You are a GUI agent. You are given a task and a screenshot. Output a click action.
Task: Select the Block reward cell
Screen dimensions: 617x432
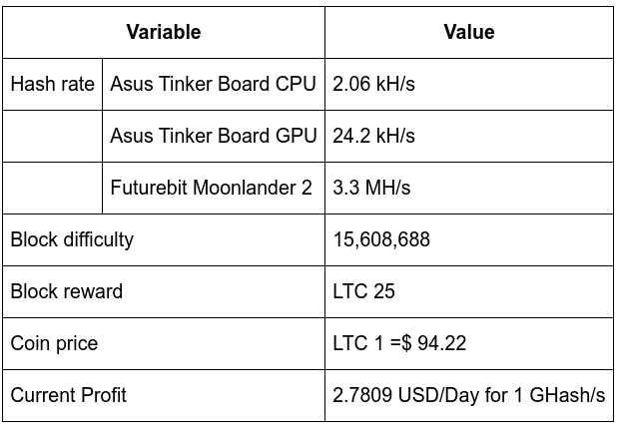pos(164,291)
